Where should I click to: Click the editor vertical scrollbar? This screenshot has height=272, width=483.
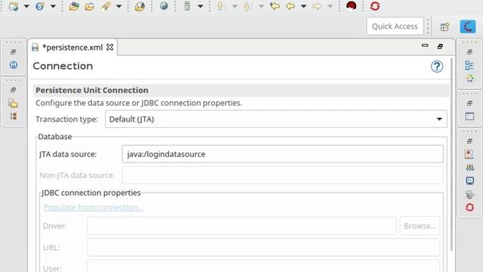pos(451,154)
